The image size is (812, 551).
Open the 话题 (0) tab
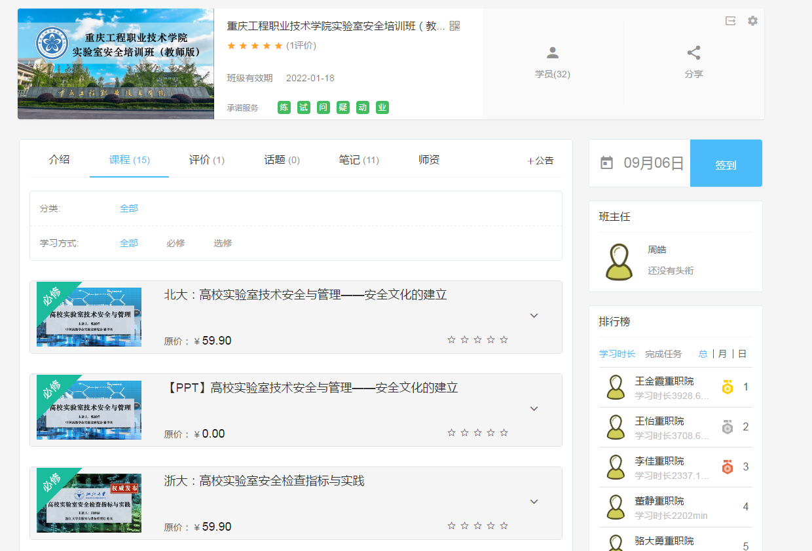[282, 160]
